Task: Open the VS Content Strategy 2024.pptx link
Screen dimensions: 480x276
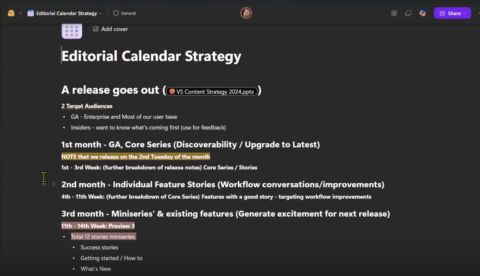Action: coord(215,92)
